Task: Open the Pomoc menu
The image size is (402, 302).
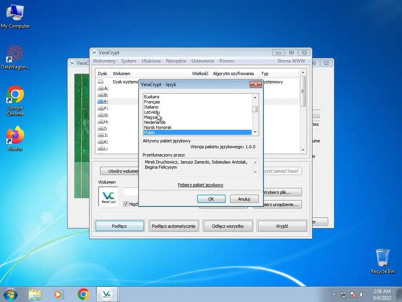Action: point(227,61)
